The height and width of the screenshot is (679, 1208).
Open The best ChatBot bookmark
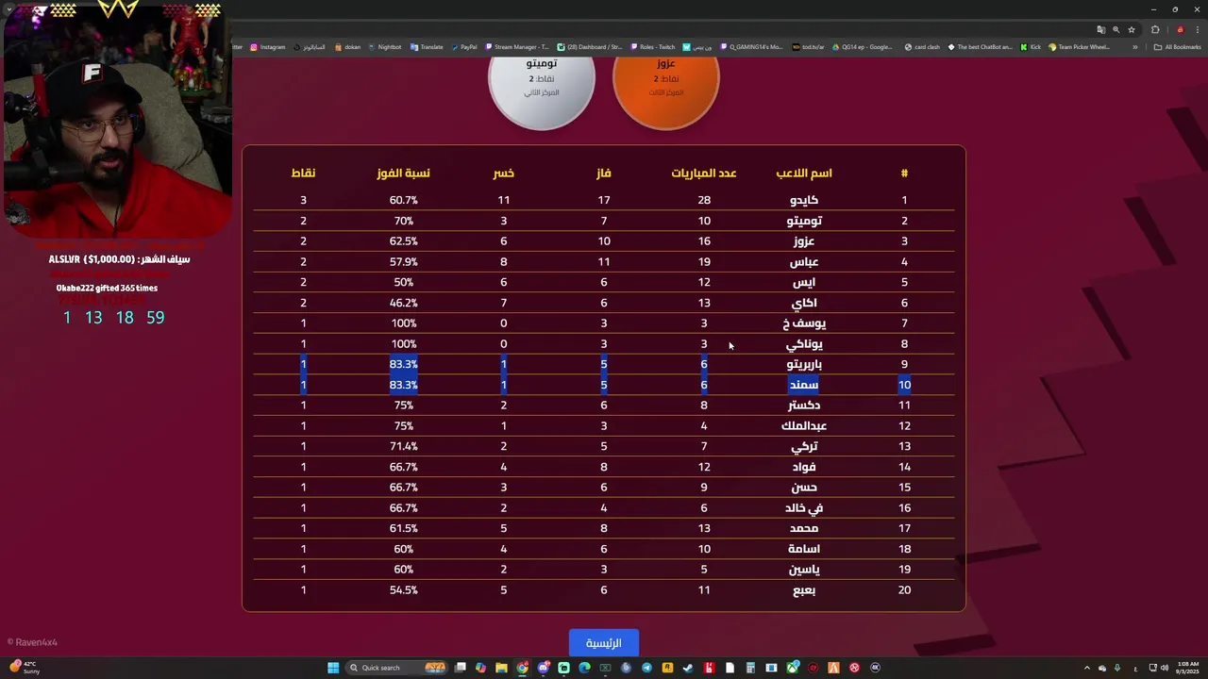click(980, 47)
